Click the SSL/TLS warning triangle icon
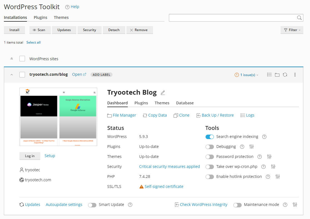 coord(141,187)
